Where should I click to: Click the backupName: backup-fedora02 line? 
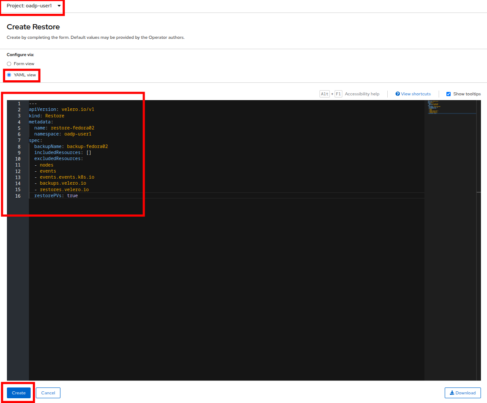point(71,147)
